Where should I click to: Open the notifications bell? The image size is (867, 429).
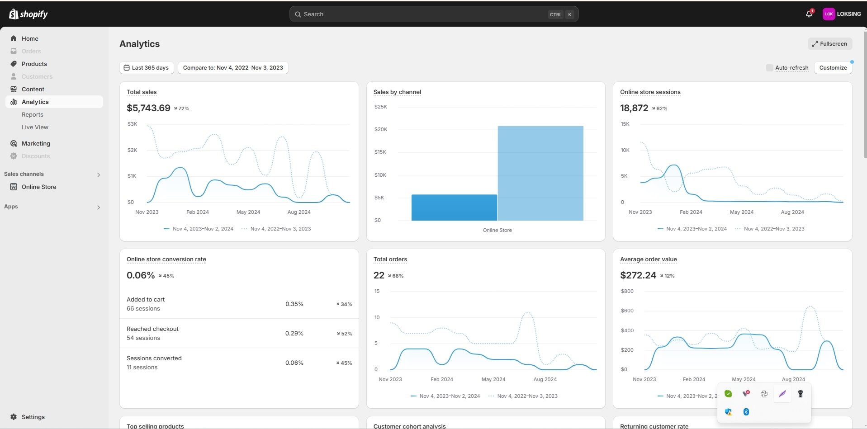click(809, 14)
